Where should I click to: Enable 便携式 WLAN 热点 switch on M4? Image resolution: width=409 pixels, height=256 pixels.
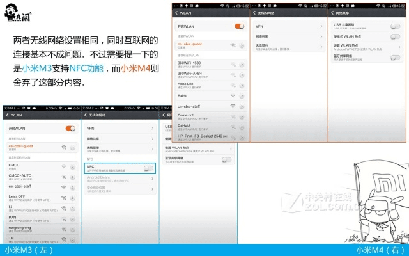tap(396, 36)
